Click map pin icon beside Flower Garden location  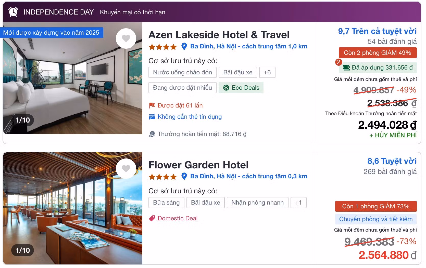coord(184,177)
